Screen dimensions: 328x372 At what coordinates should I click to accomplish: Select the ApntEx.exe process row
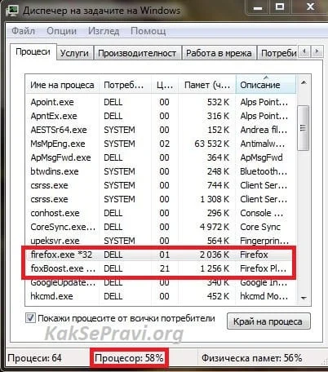click(x=161, y=116)
